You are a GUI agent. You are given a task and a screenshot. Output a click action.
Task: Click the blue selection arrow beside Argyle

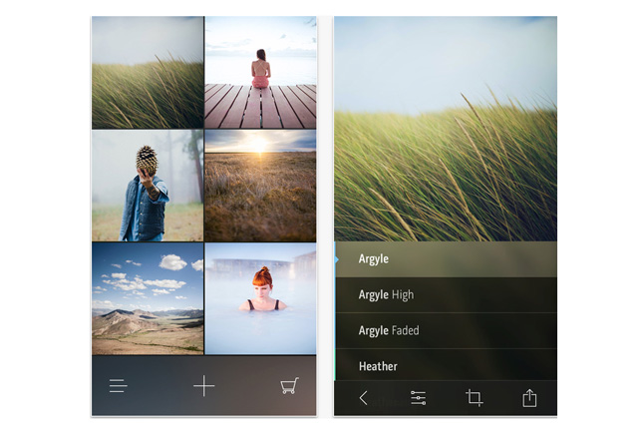pos(337,259)
